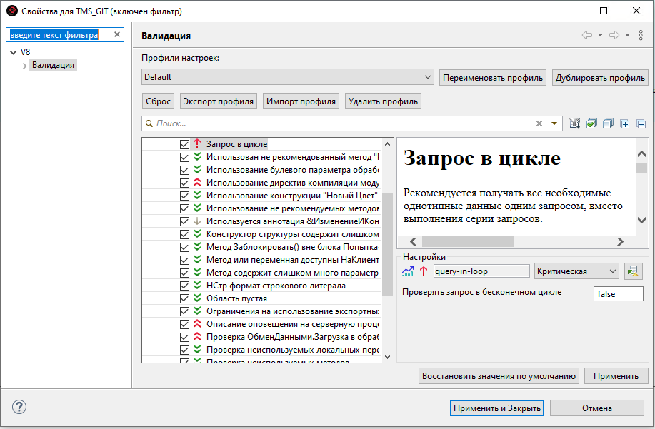Click scroll-down arrow of validation list
The height and width of the screenshot is (429, 655).
point(387,357)
